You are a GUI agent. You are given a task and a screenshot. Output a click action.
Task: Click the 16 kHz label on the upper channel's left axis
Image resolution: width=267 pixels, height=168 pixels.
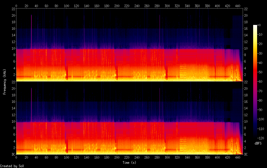(13, 29)
